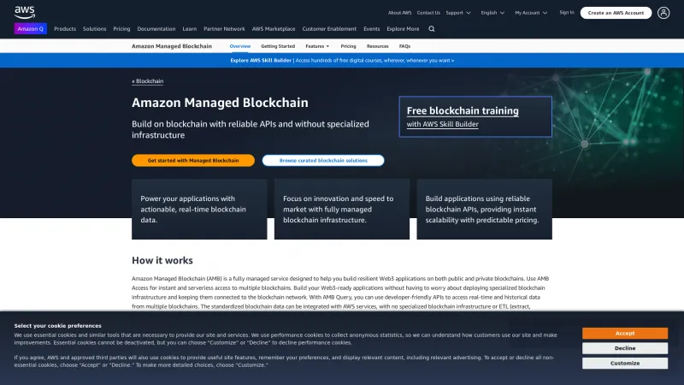Expand the Features dropdown
The height and width of the screenshot is (385, 684).
(x=317, y=46)
